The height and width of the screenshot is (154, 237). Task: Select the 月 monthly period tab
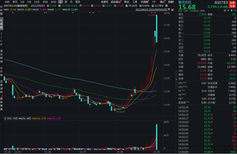click(x=71, y=2)
